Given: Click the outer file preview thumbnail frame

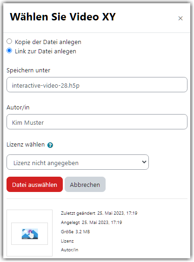Looking at the screenshot, I should (29, 233).
